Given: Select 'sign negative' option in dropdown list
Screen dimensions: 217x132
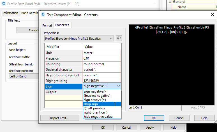Looking at the screenshot, I should click(x=102, y=91).
